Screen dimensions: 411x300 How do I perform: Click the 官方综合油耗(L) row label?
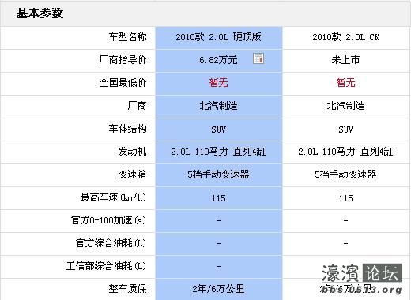111,243
